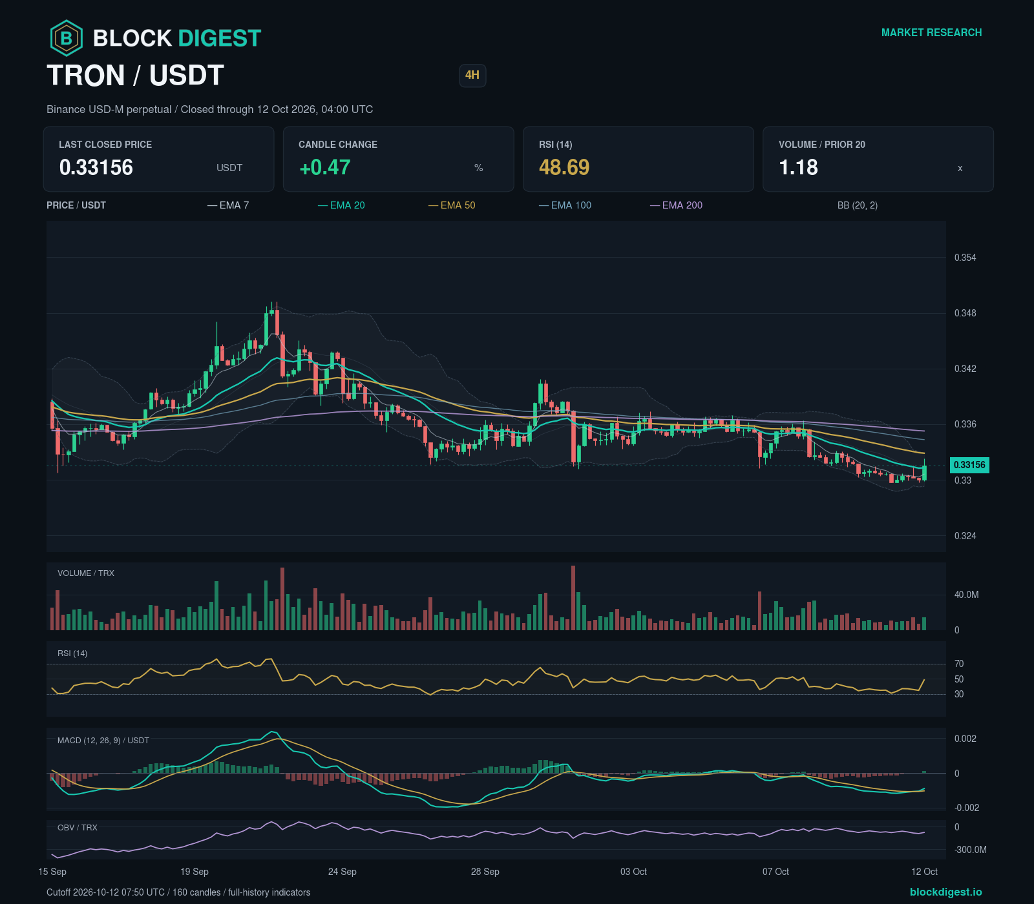Click the 0.354 price axis label

965,258
